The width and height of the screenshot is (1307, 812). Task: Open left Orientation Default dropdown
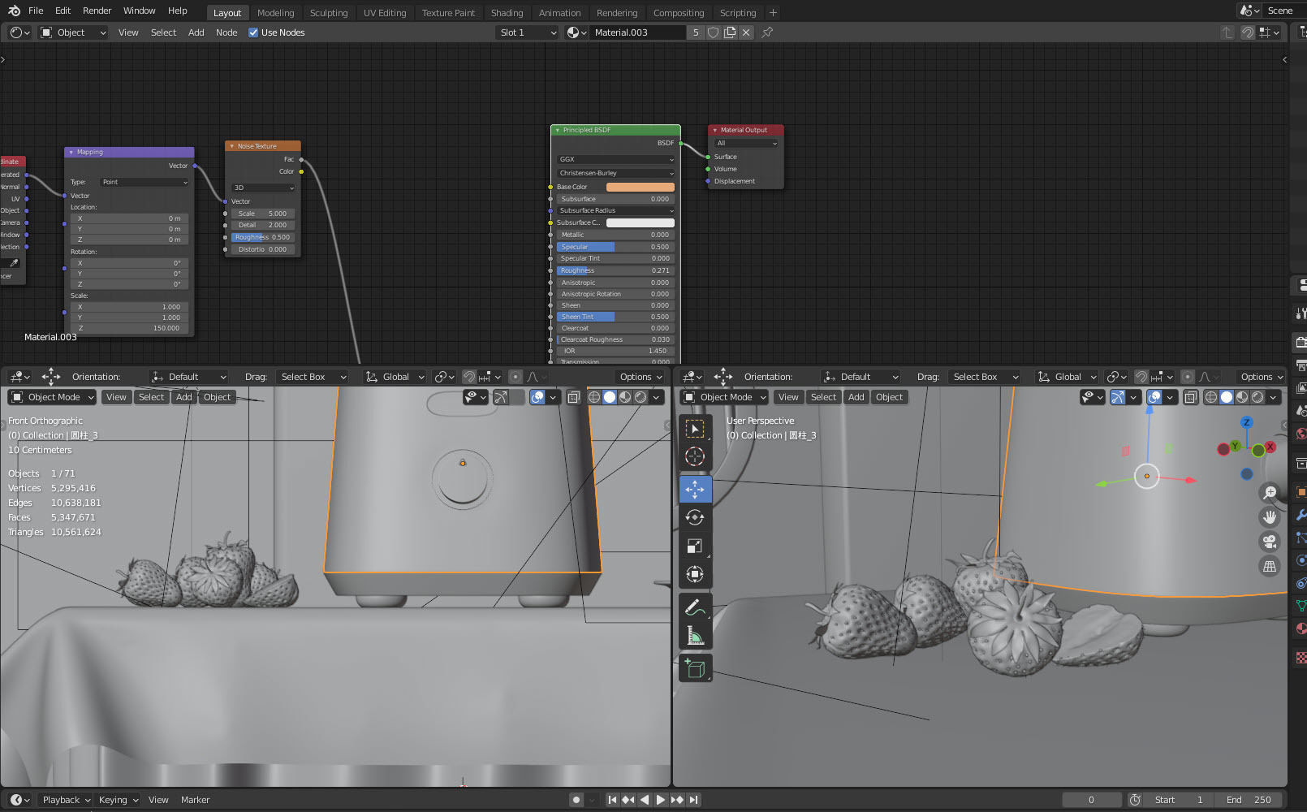[188, 377]
